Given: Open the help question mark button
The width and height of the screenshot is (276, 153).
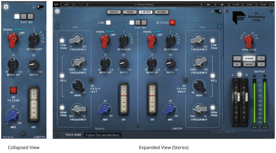Looking at the screenshot, I should tap(273, 4).
